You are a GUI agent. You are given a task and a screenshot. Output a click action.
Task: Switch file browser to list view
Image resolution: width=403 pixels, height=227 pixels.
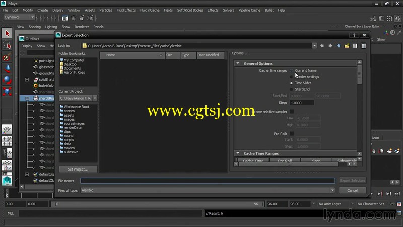coord(355,46)
